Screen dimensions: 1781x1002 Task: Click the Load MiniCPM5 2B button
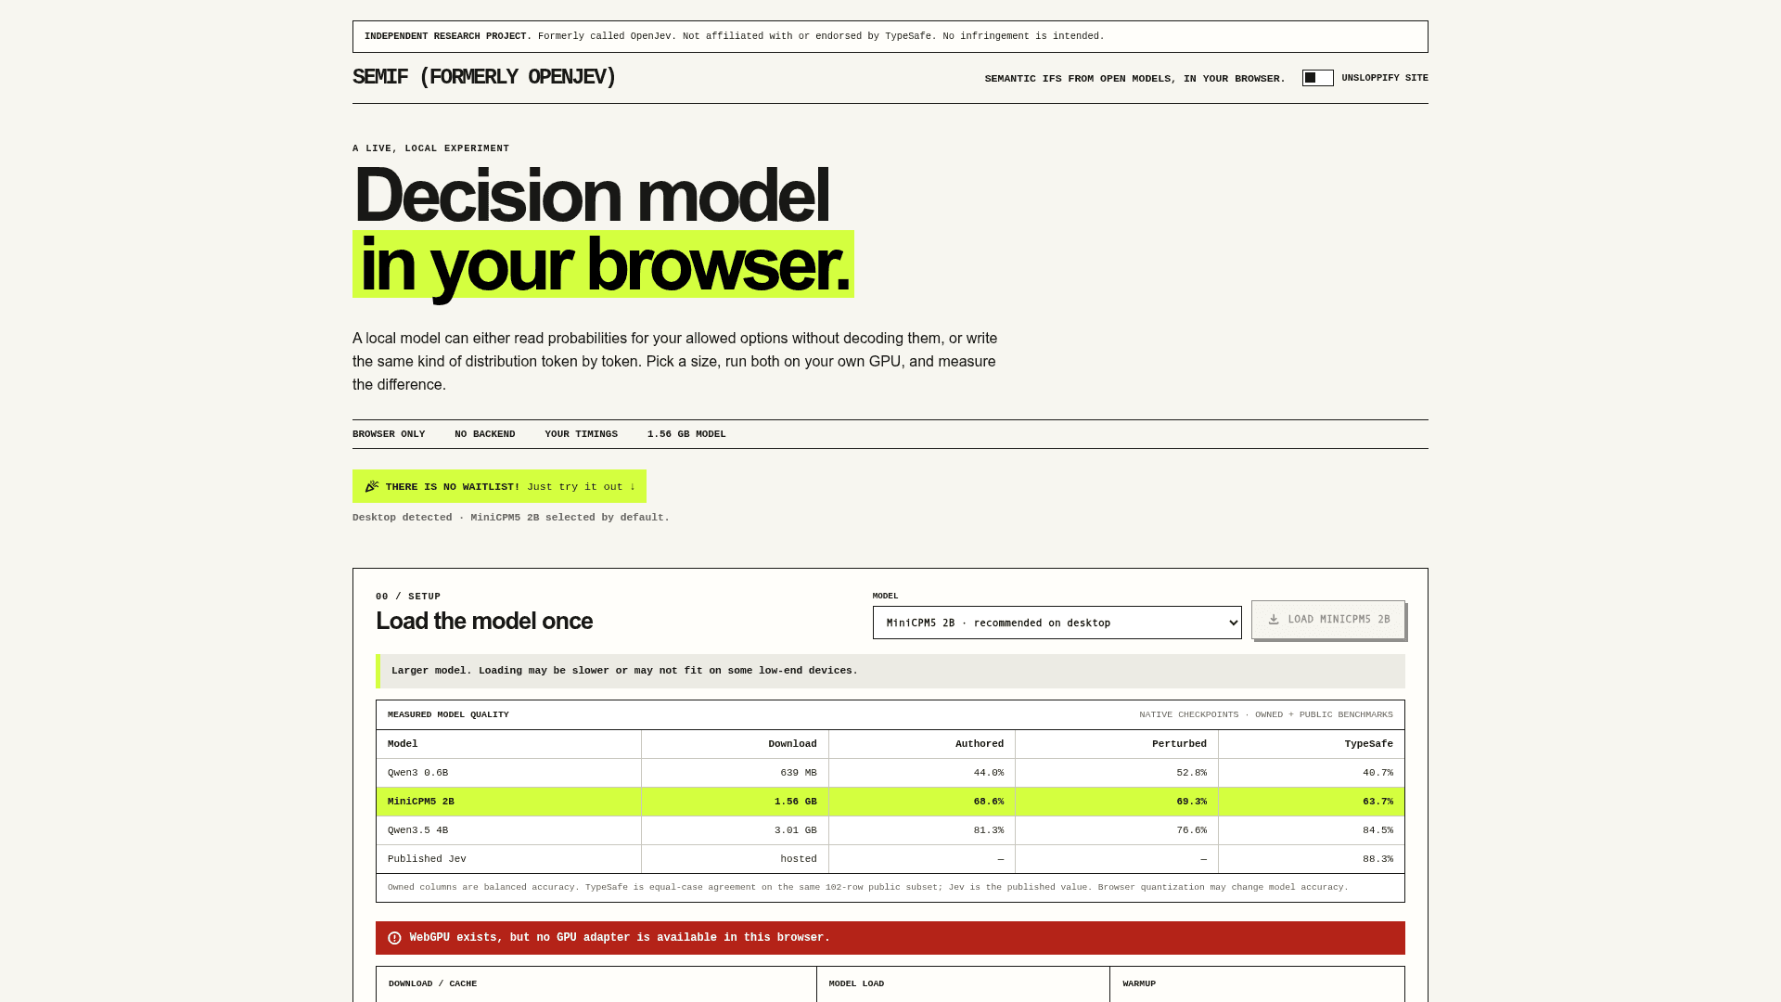[1327, 620]
